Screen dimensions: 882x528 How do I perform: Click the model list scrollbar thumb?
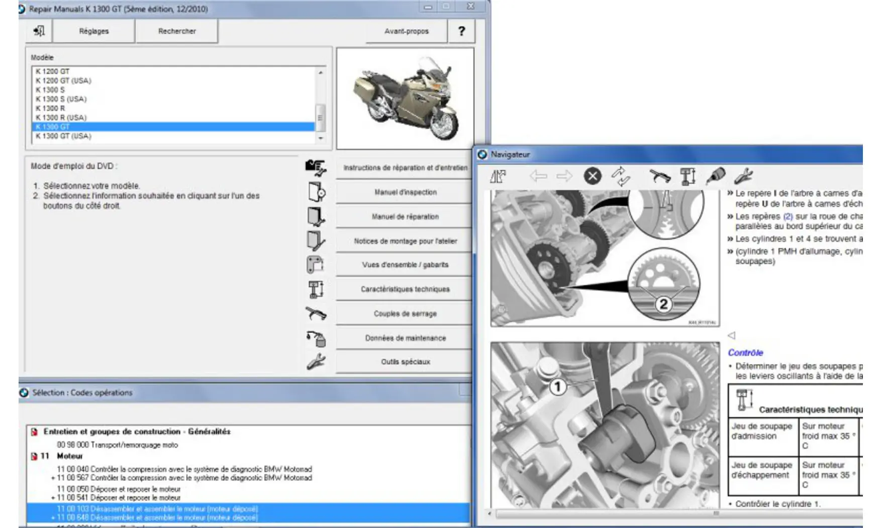point(321,118)
